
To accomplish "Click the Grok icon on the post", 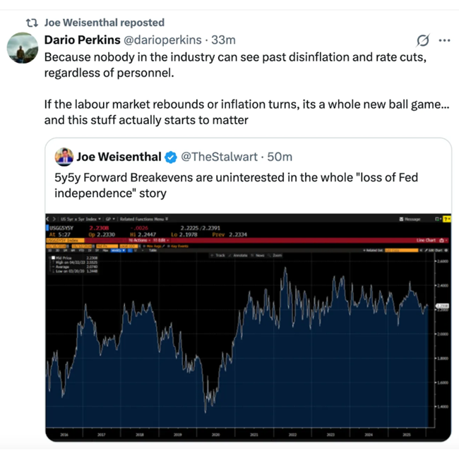I will pos(423,40).
